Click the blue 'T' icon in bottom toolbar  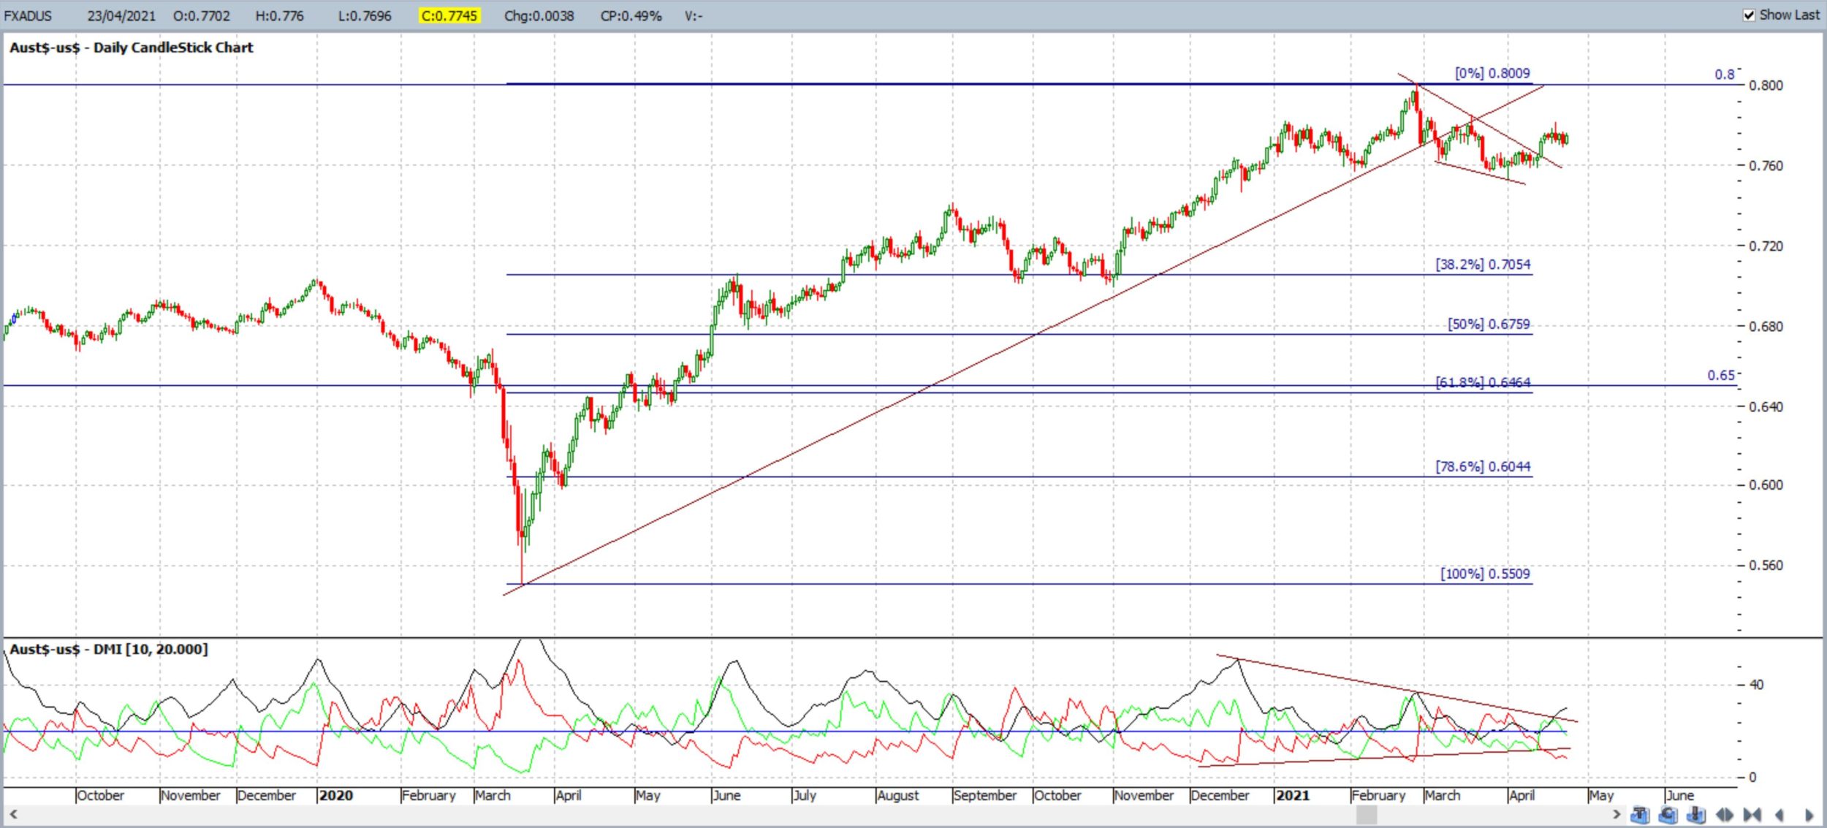1640,814
